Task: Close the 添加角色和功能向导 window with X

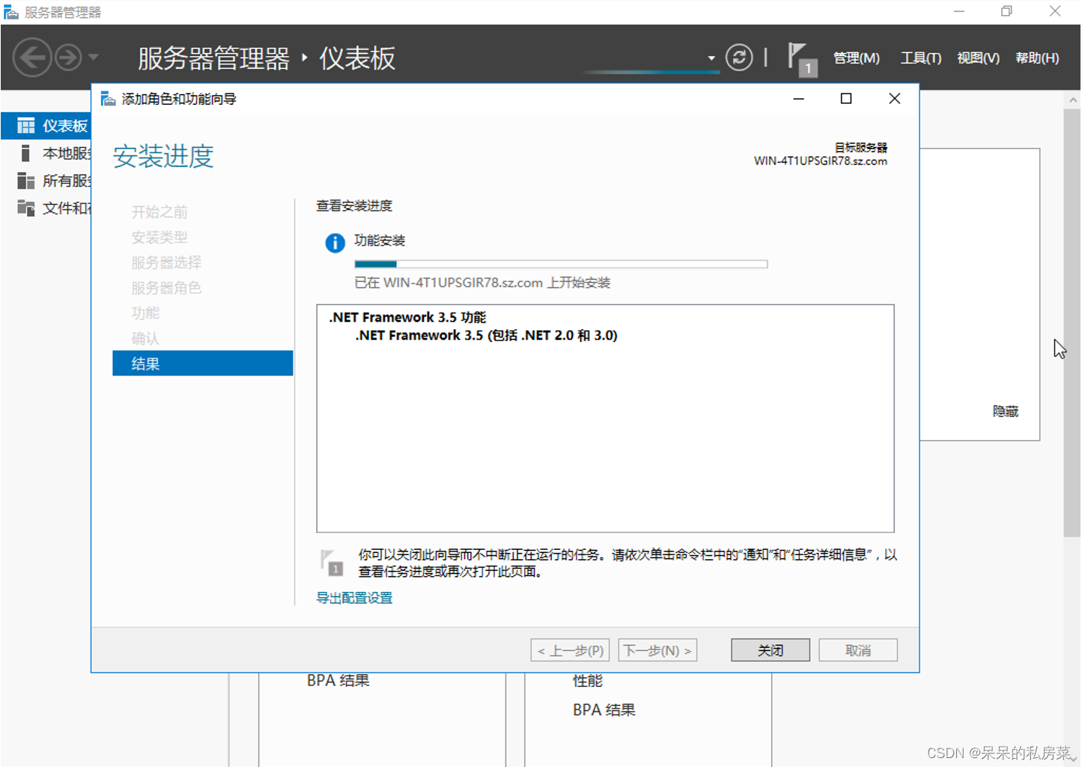Action: coord(894,99)
